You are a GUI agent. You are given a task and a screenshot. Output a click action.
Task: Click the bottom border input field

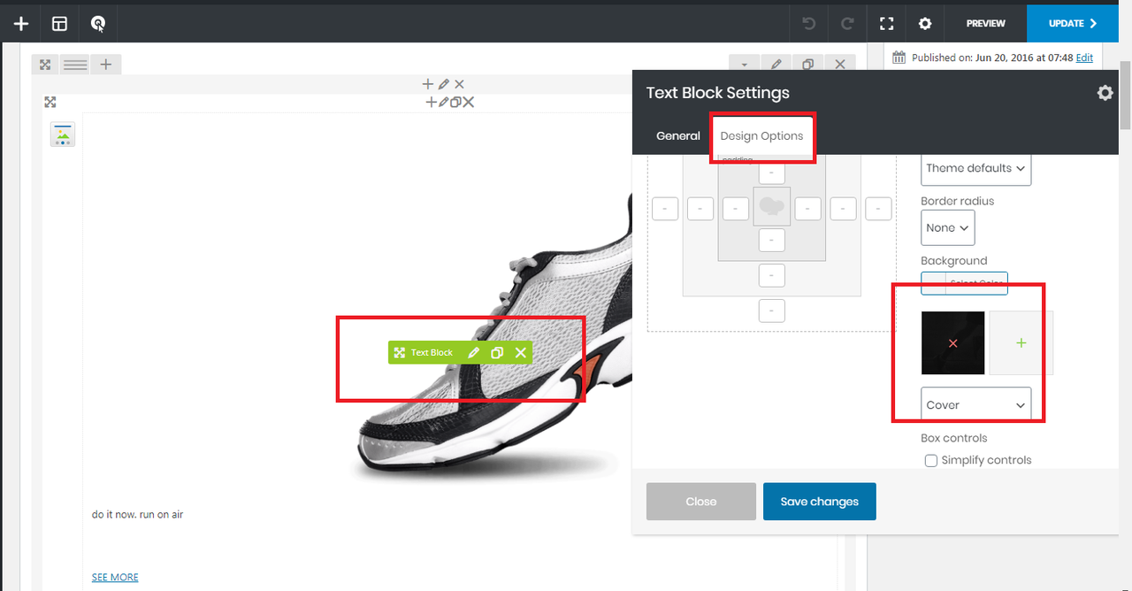772,276
